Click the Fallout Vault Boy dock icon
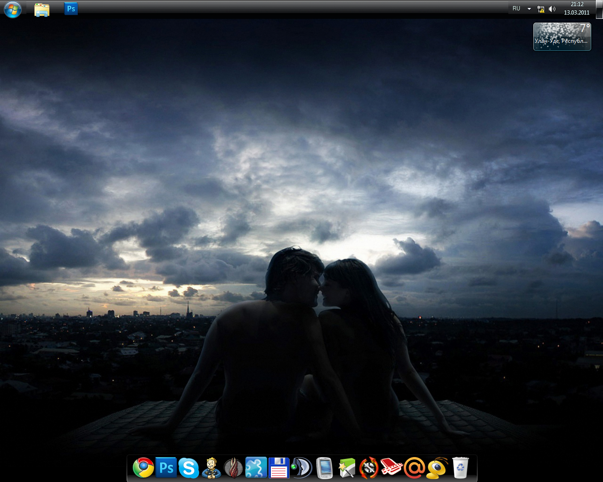 tap(211, 468)
